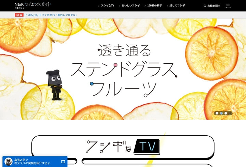Select the second carousel slide dot

pos(221,113)
